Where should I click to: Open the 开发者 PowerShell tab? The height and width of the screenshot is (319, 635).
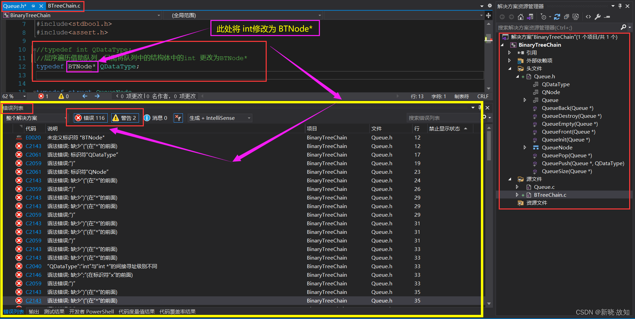pyautogui.click(x=92, y=312)
